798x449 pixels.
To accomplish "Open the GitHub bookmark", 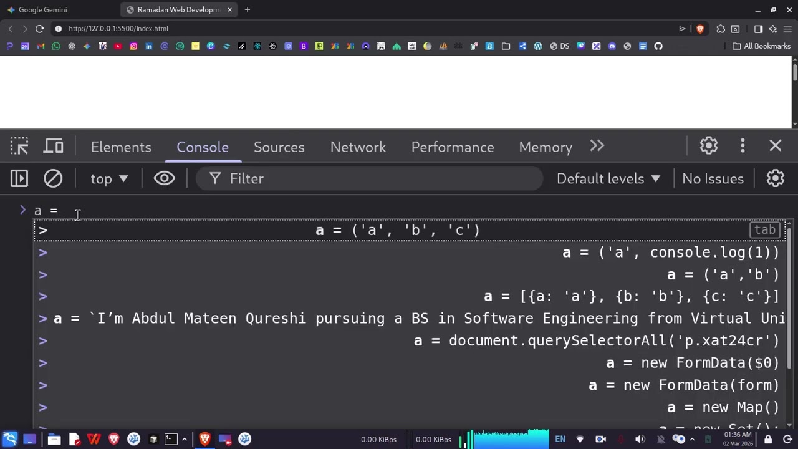I will click(658, 46).
